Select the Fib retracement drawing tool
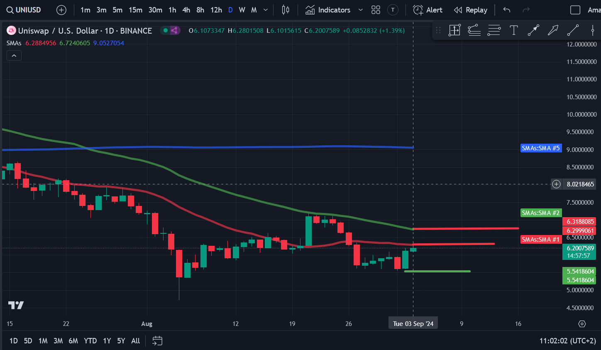601x350 pixels. [x=474, y=30]
